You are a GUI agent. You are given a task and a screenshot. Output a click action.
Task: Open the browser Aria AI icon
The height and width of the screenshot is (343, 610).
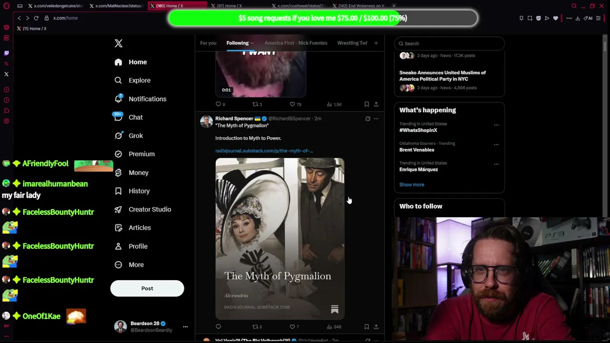(589, 18)
